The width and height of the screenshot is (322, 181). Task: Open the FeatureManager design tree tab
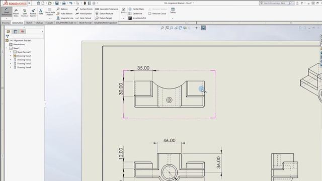9,31
